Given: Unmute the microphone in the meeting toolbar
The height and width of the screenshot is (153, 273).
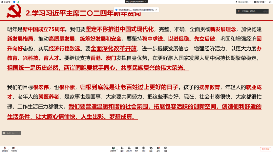Looking at the screenshot, I should (x=4, y=148).
